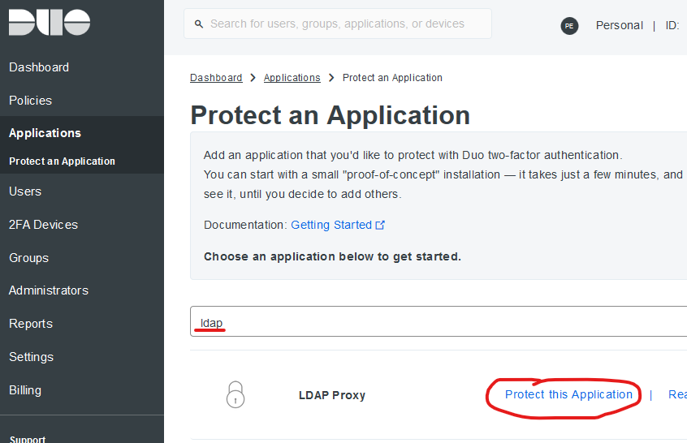Open Administrators in the sidebar
This screenshot has height=443, width=687.
[x=49, y=290]
